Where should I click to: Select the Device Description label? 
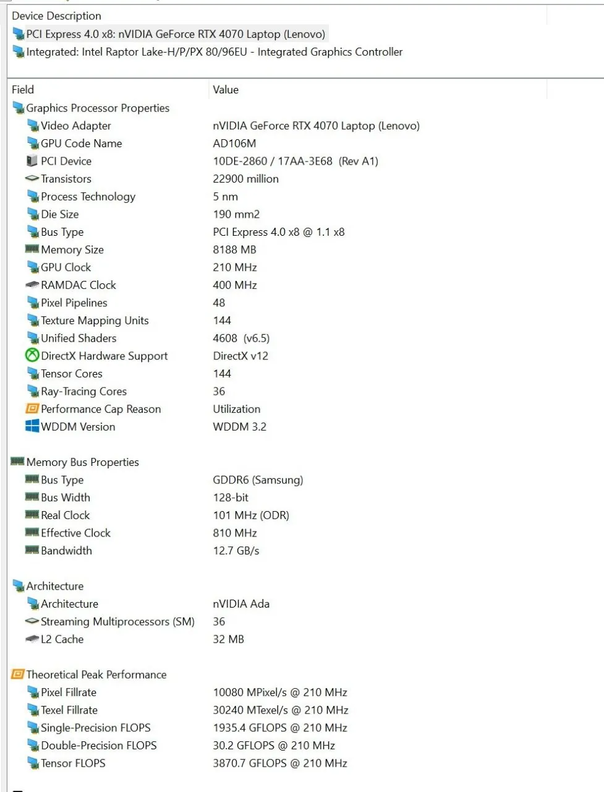pyautogui.click(x=56, y=16)
